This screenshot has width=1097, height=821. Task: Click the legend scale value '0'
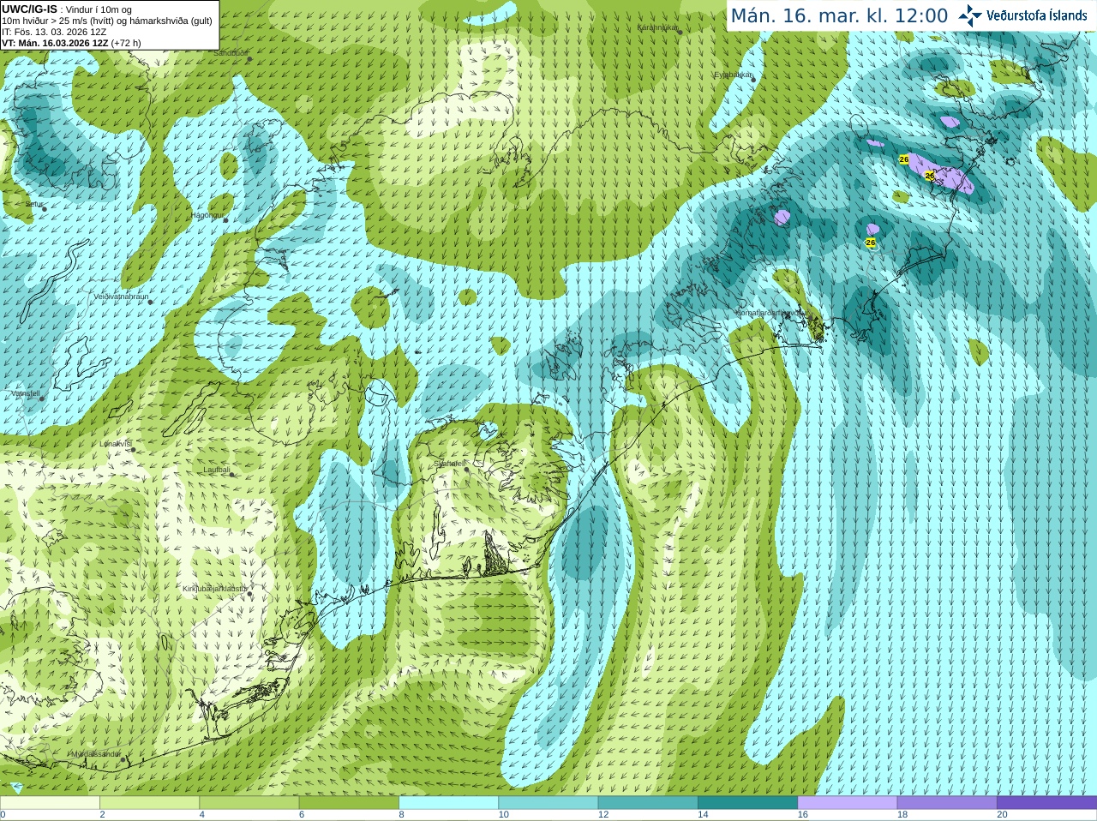point(3,815)
